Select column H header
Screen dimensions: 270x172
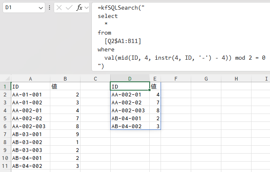[236, 79]
